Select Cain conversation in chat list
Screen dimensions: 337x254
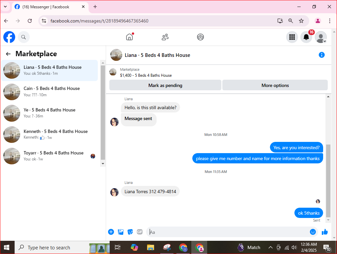50,92
